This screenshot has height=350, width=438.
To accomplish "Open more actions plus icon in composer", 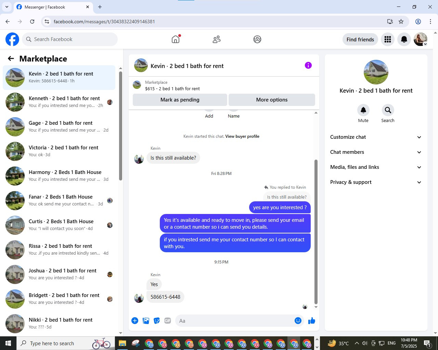I will point(135,321).
